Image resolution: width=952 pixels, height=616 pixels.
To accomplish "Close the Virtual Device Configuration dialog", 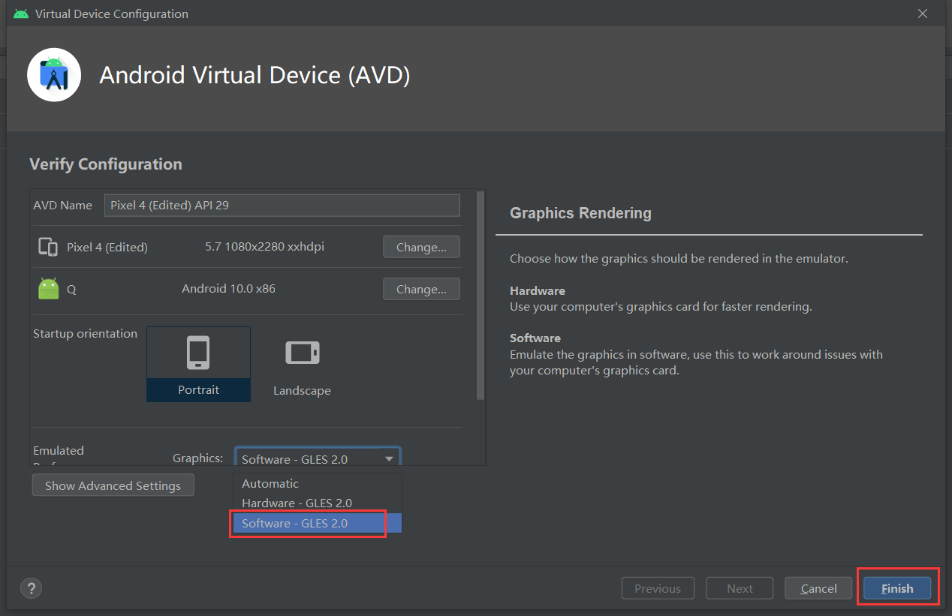I will pyautogui.click(x=923, y=14).
